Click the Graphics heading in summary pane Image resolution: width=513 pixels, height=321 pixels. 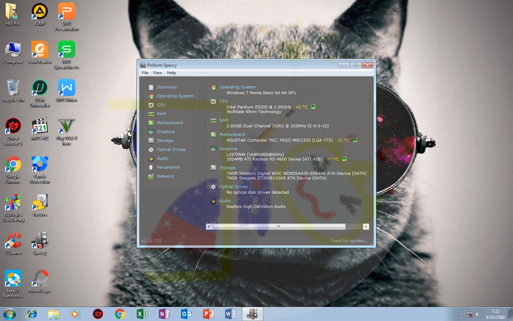coord(228,149)
